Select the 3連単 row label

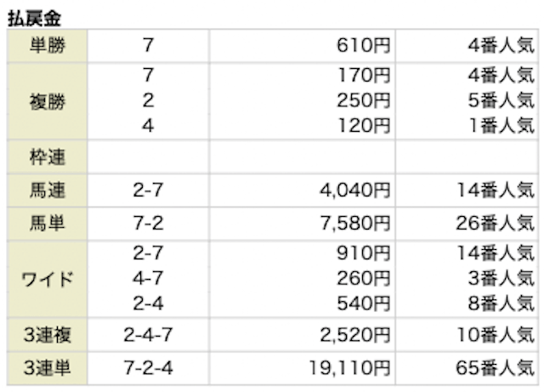coord(48,368)
